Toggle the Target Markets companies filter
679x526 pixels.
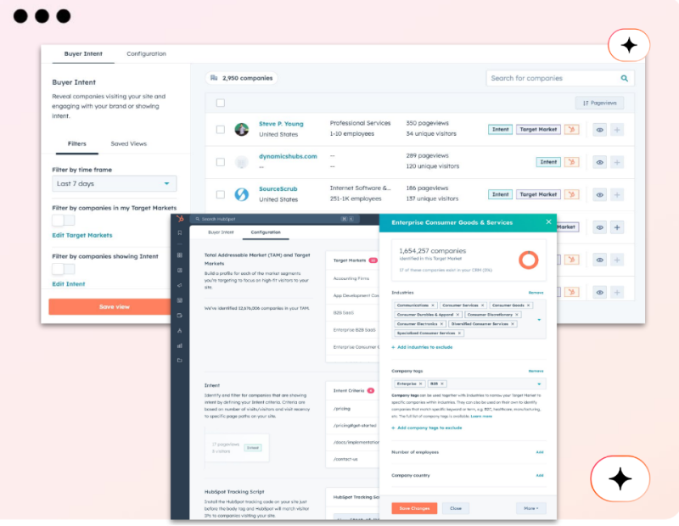tap(63, 221)
